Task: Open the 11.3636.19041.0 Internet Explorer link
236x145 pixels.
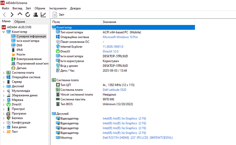Action: click(113, 47)
